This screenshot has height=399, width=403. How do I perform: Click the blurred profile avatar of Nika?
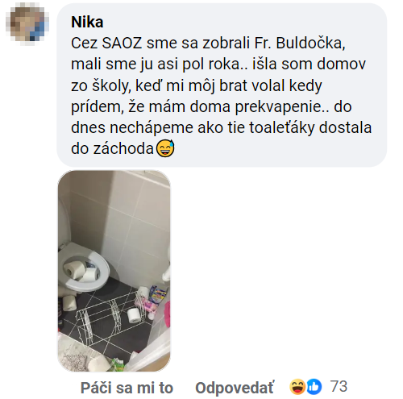(27, 23)
